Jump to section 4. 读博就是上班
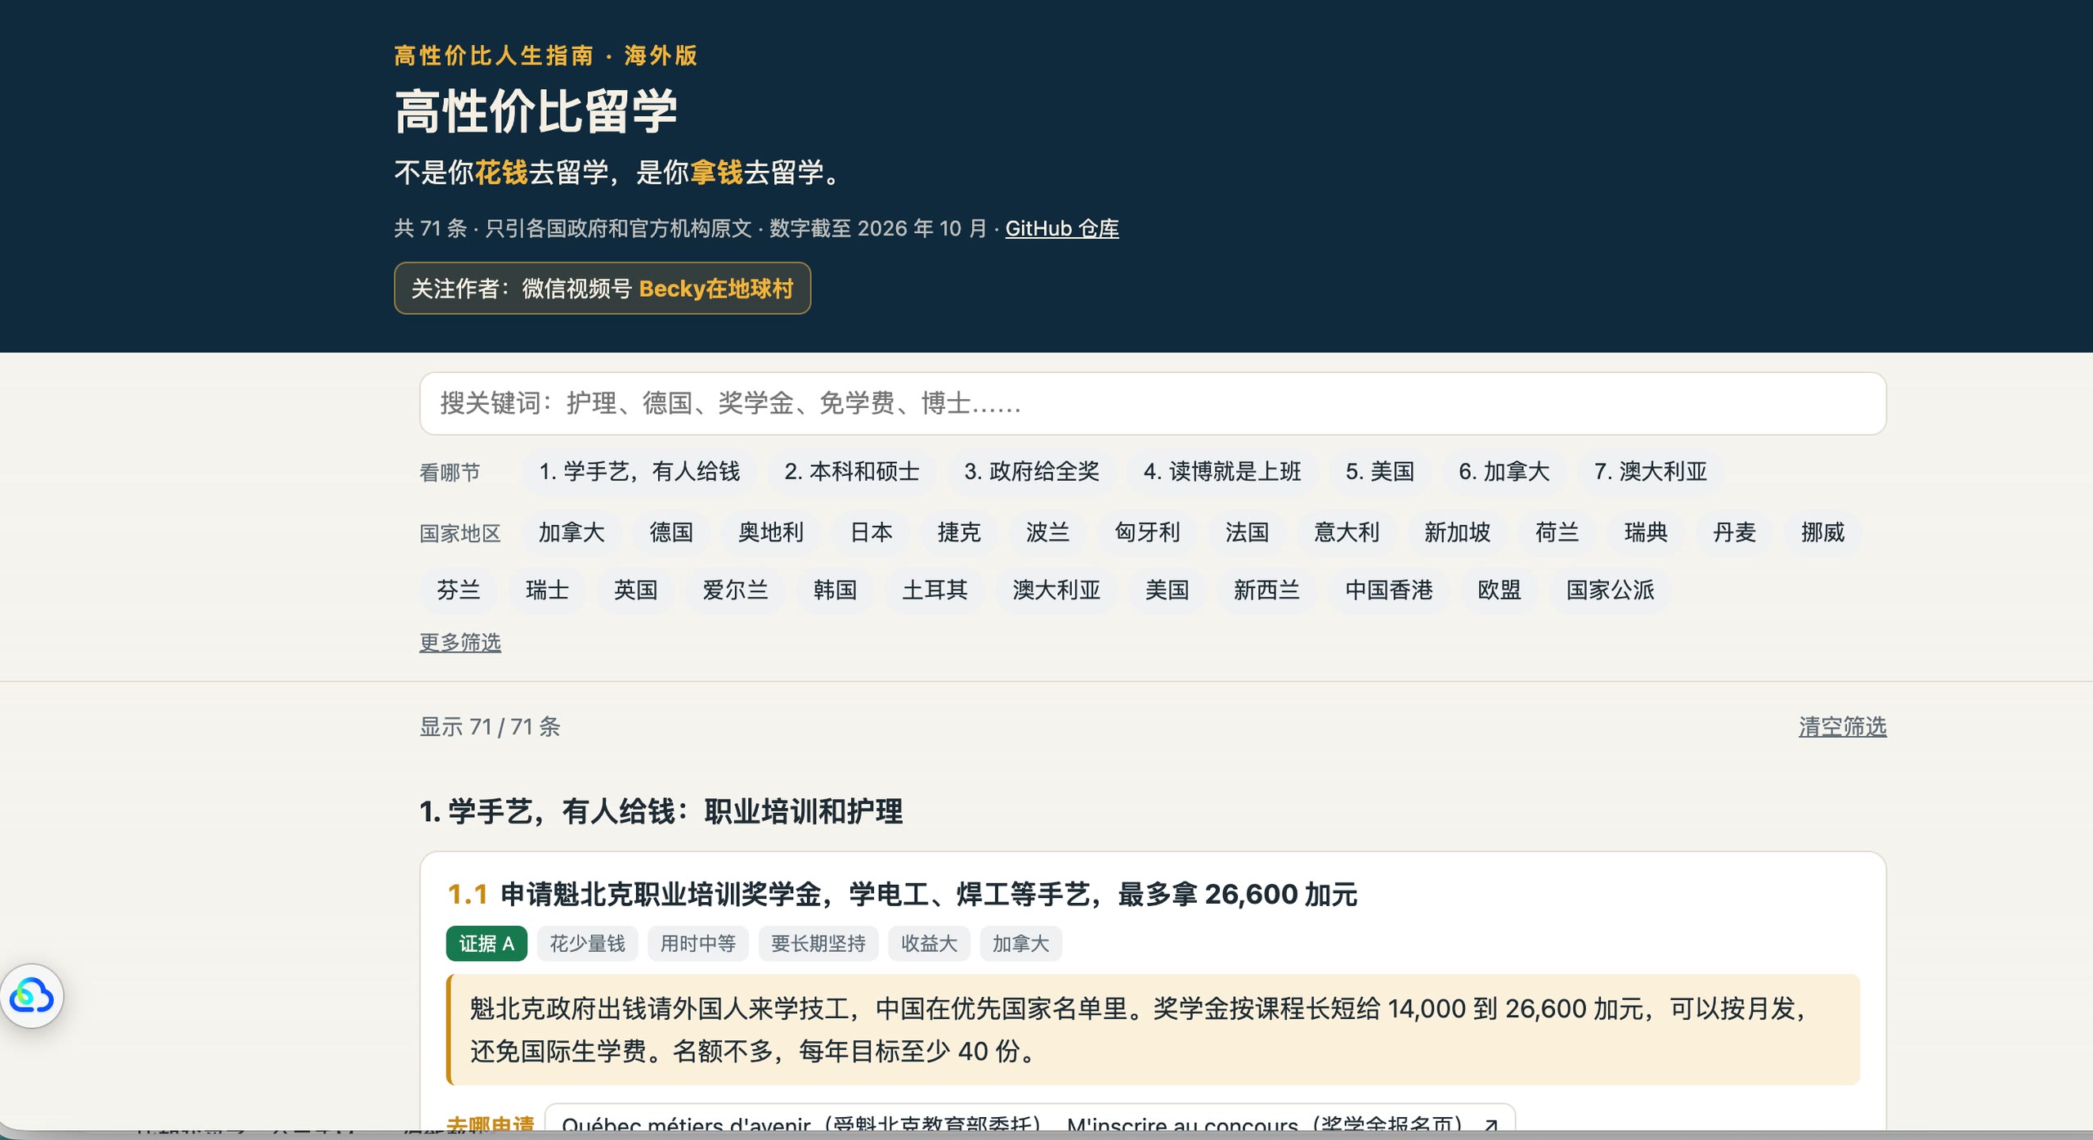This screenshot has height=1140, width=2093. pos(1222,471)
